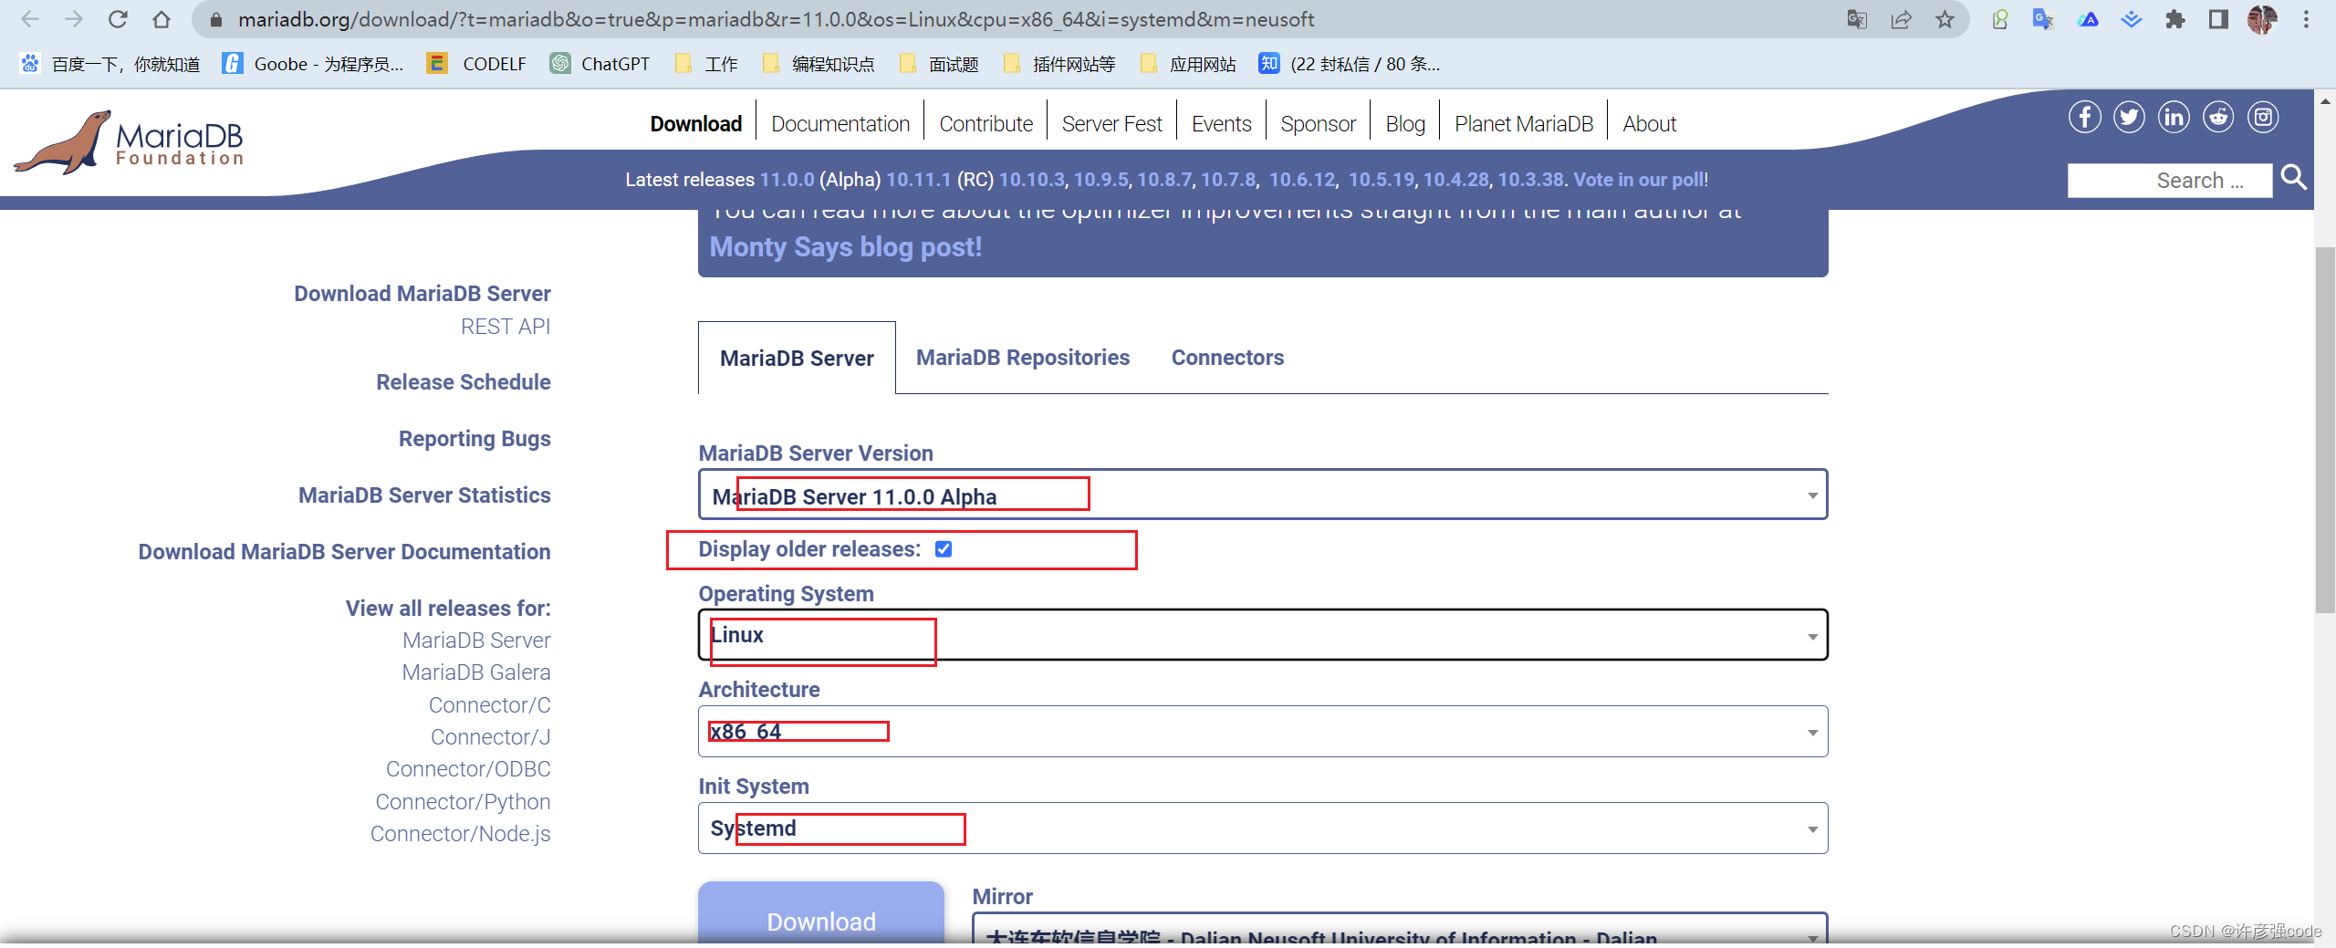Click the browser address bar URL
The height and width of the screenshot is (948, 2336).
[776, 19]
